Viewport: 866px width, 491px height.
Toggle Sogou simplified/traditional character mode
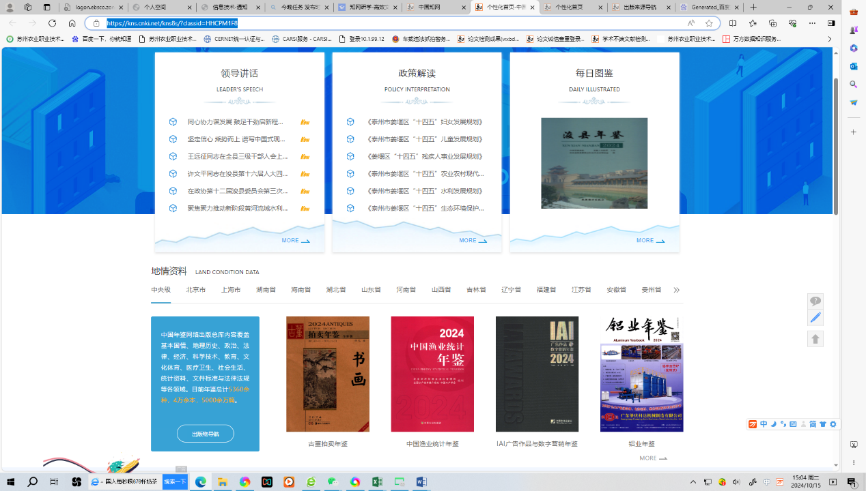click(813, 424)
